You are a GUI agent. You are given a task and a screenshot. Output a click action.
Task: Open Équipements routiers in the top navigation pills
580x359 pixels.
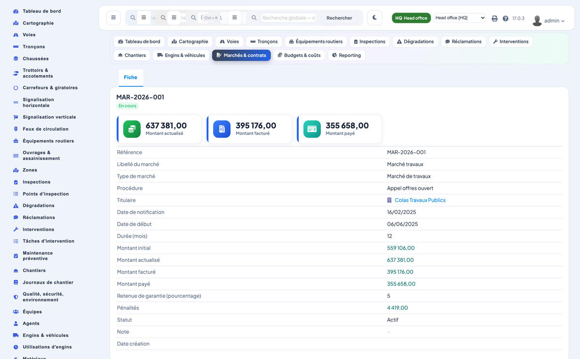tap(316, 42)
